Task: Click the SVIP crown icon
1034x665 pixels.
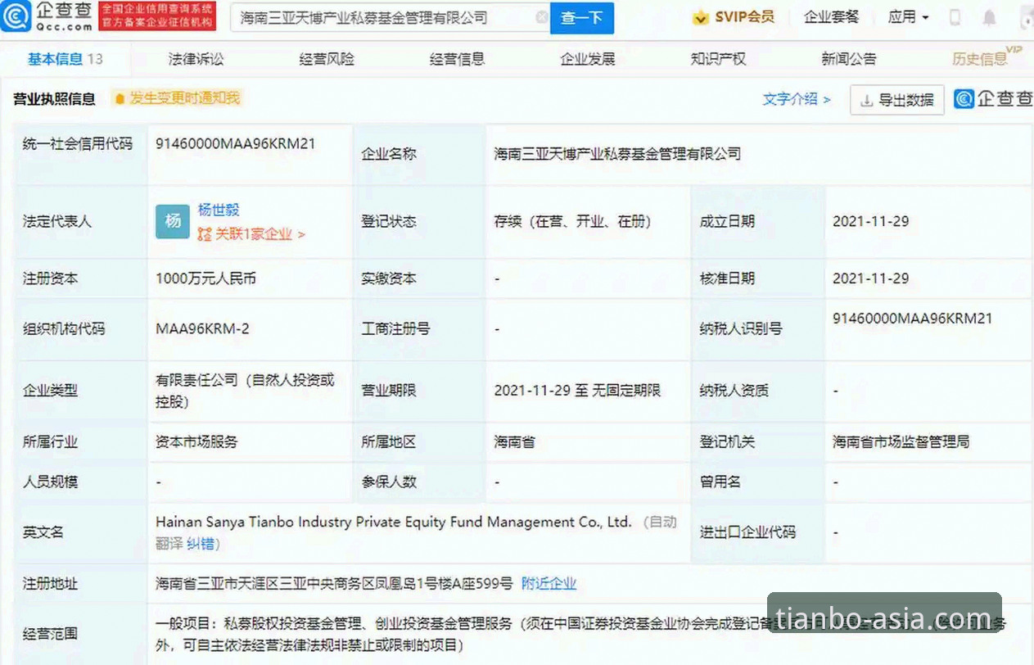Action: tap(700, 17)
